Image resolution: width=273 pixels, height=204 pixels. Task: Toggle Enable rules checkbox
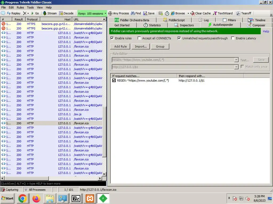click(x=112, y=38)
